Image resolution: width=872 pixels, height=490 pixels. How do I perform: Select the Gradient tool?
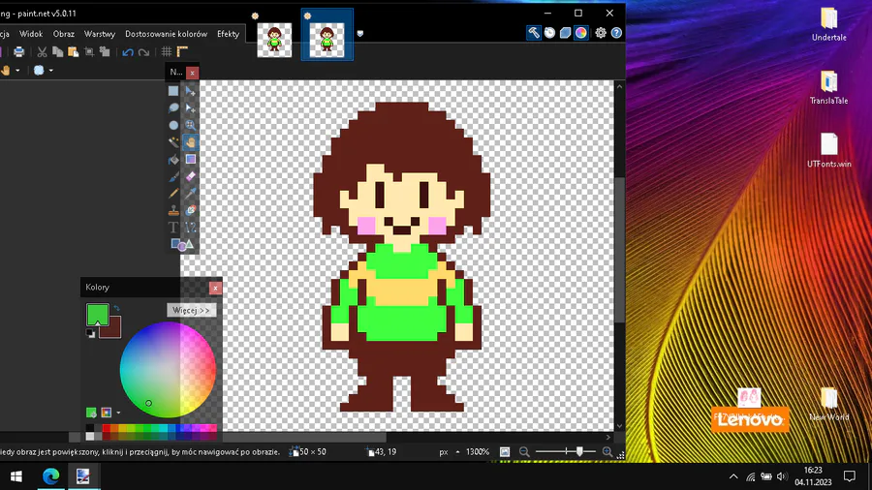click(x=191, y=160)
